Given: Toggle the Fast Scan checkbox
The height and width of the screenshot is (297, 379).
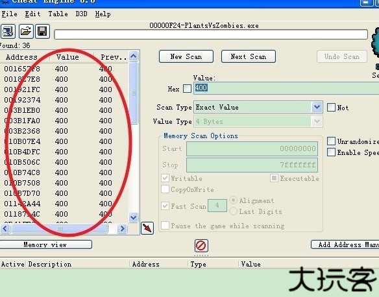Looking at the screenshot, I should click(x=165, y=206).
